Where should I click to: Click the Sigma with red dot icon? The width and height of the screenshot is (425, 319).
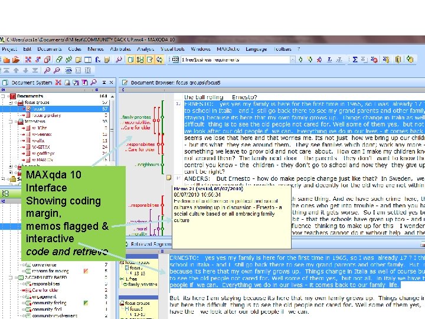[374, 60]
